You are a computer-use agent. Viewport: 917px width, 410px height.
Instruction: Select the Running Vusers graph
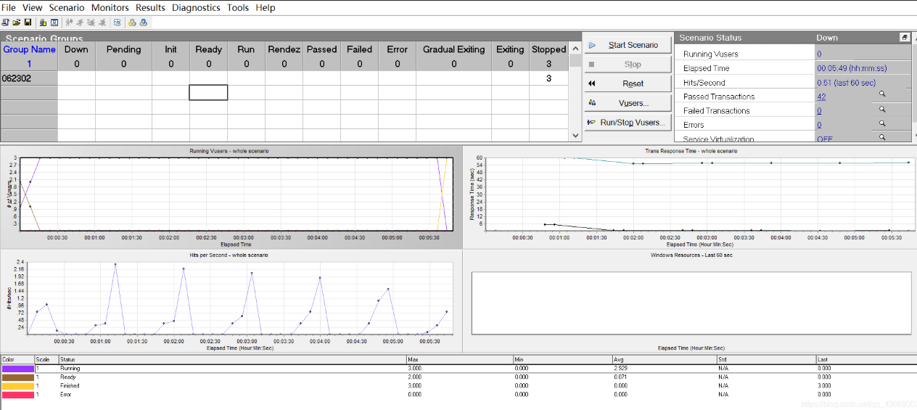tap(231, 196)
